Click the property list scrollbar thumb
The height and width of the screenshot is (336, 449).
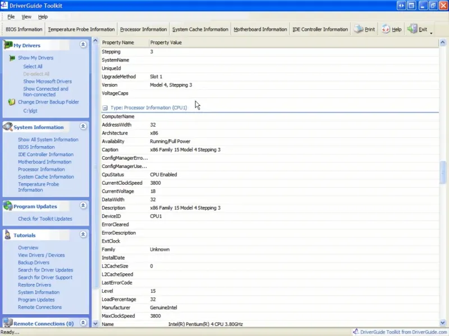(443, 172)
